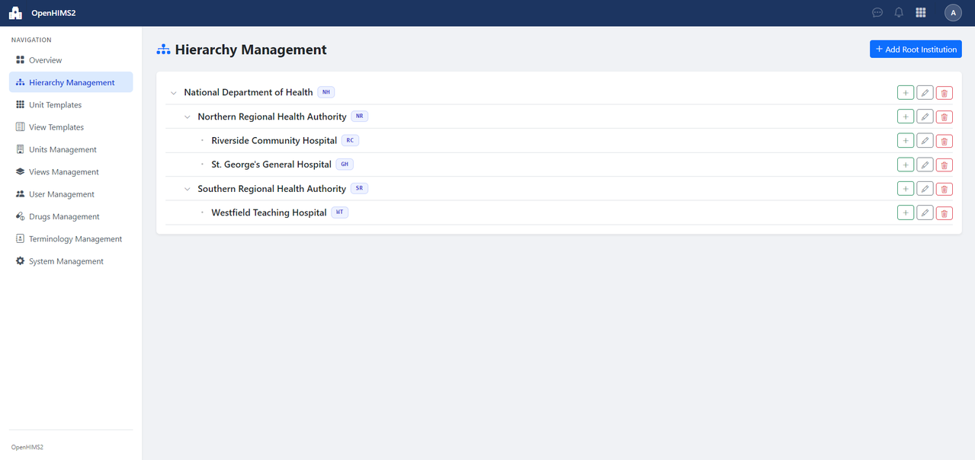Click the Hierarchy Management page heading
This screenshot has width=975, height=460.
click(x=251, y=50)
